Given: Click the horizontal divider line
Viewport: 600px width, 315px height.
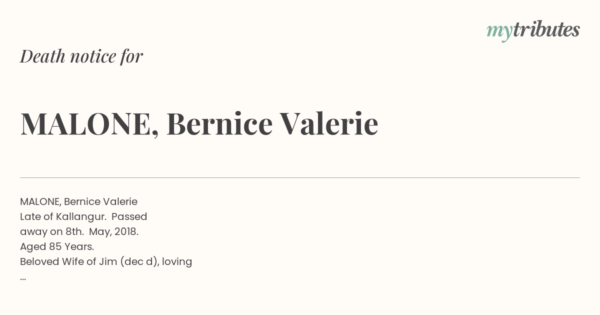Looking at the screenshot, I should 300,177.
